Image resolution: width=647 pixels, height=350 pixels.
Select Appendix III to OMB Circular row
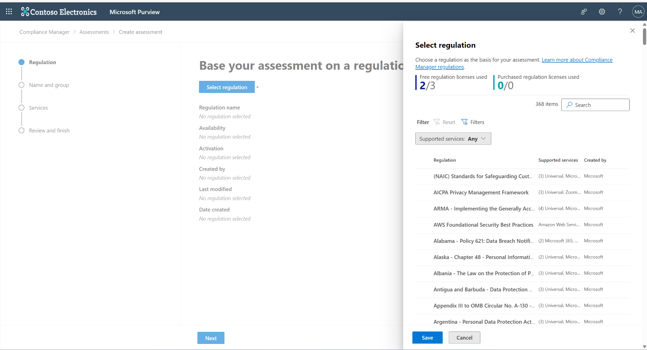(x=522, y=306)
